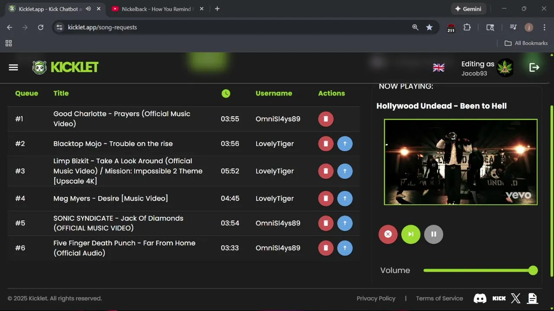The height and width of the screenshot is (311, 554).
Task: Open Chrome media controls icon
Action: pos(513,27)
